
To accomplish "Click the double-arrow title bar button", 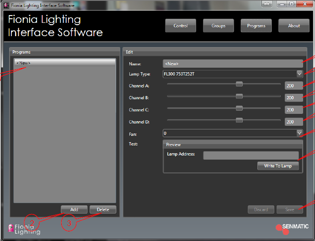I will click(x=267, y=4).
